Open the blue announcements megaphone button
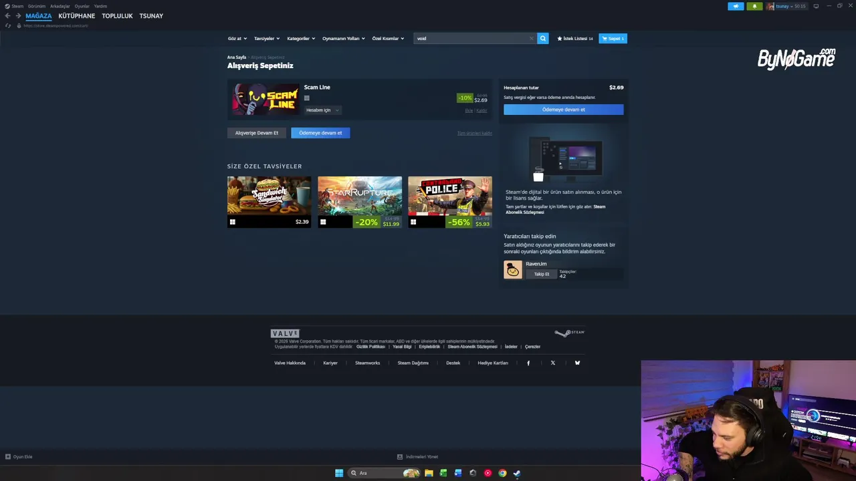The width and height of the screenshot is (856, 481). (x=736, y=6)
